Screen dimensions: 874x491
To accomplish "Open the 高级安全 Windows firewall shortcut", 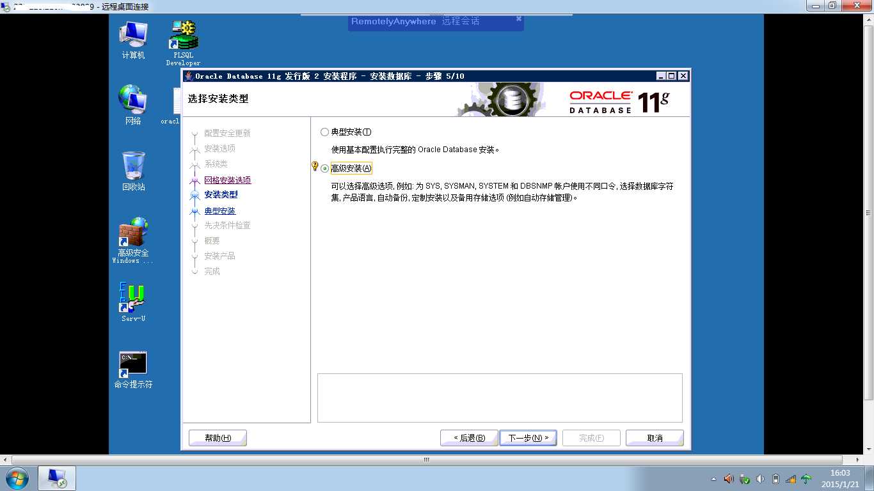I will 133,240.
